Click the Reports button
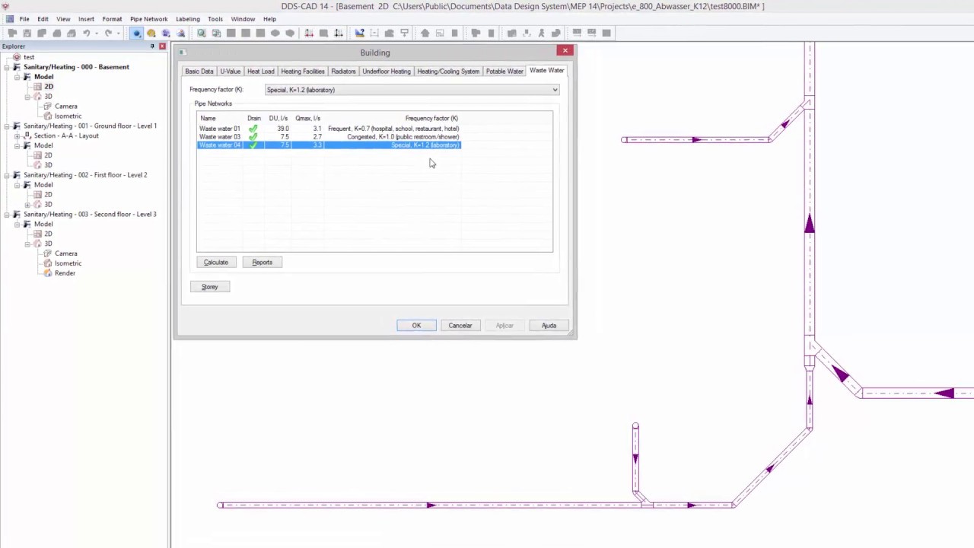Viewport: 974px width, 548px height. click(x=262, y=263)
